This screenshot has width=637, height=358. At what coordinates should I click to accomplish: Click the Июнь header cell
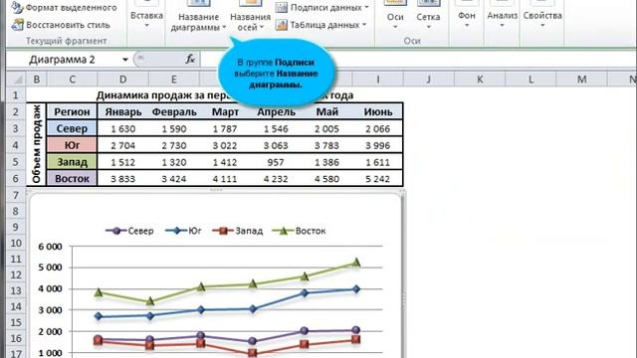(x=378, y=111)
